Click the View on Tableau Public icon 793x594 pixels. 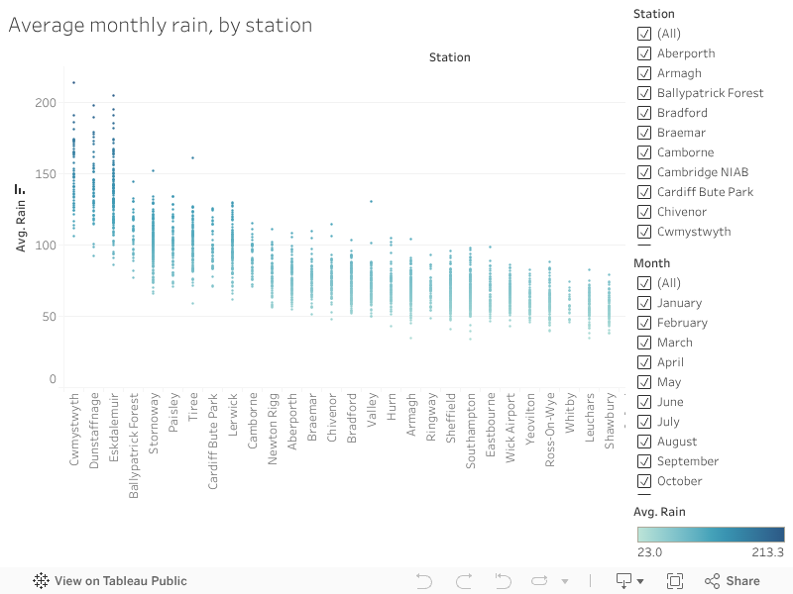[41, 581]
